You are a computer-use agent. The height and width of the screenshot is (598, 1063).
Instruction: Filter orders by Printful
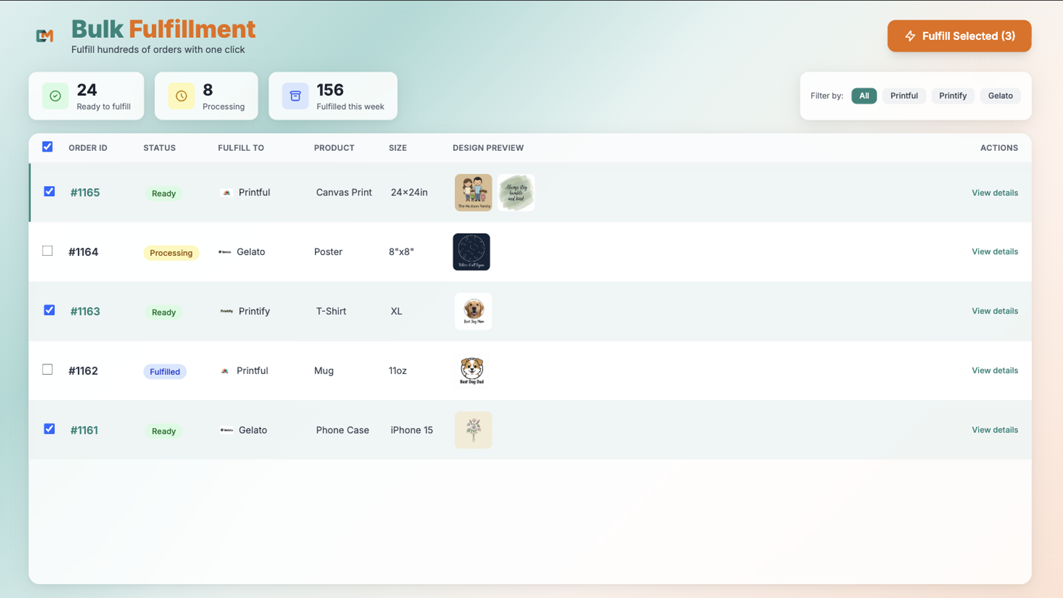pos(904,96)
